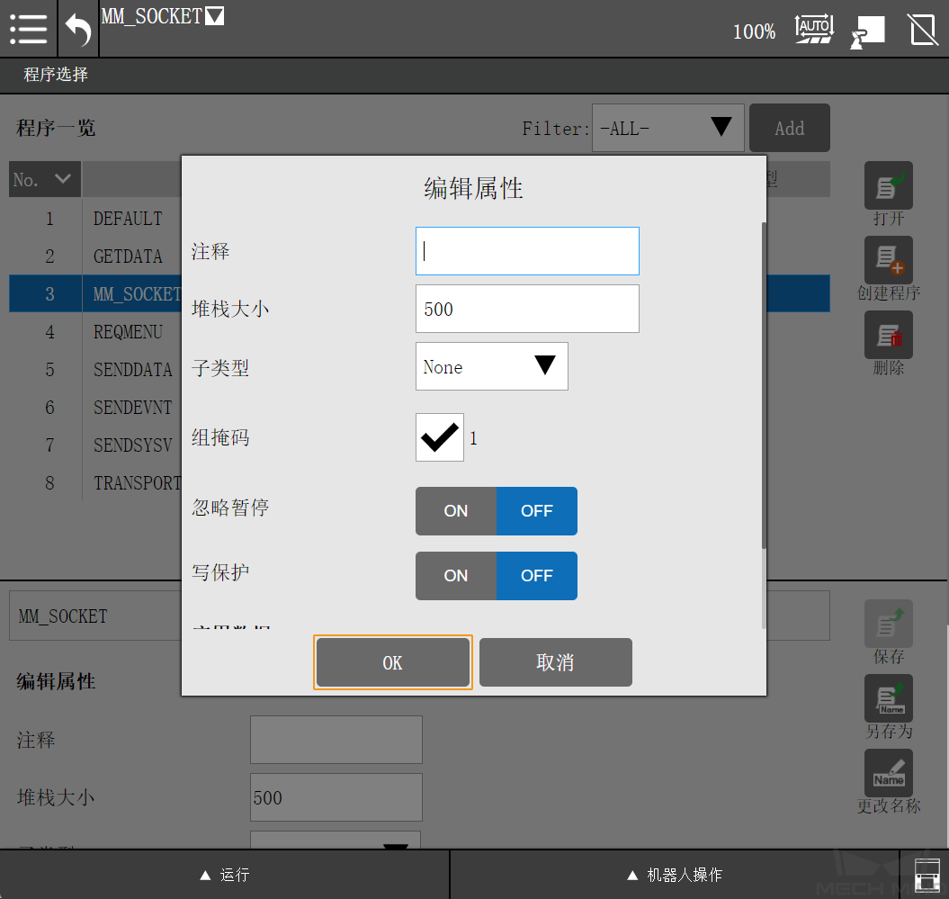The width and height of the screenshot is (949, 899).
Task: Click the back arrow icon
Action: click(x=78, y=29)
